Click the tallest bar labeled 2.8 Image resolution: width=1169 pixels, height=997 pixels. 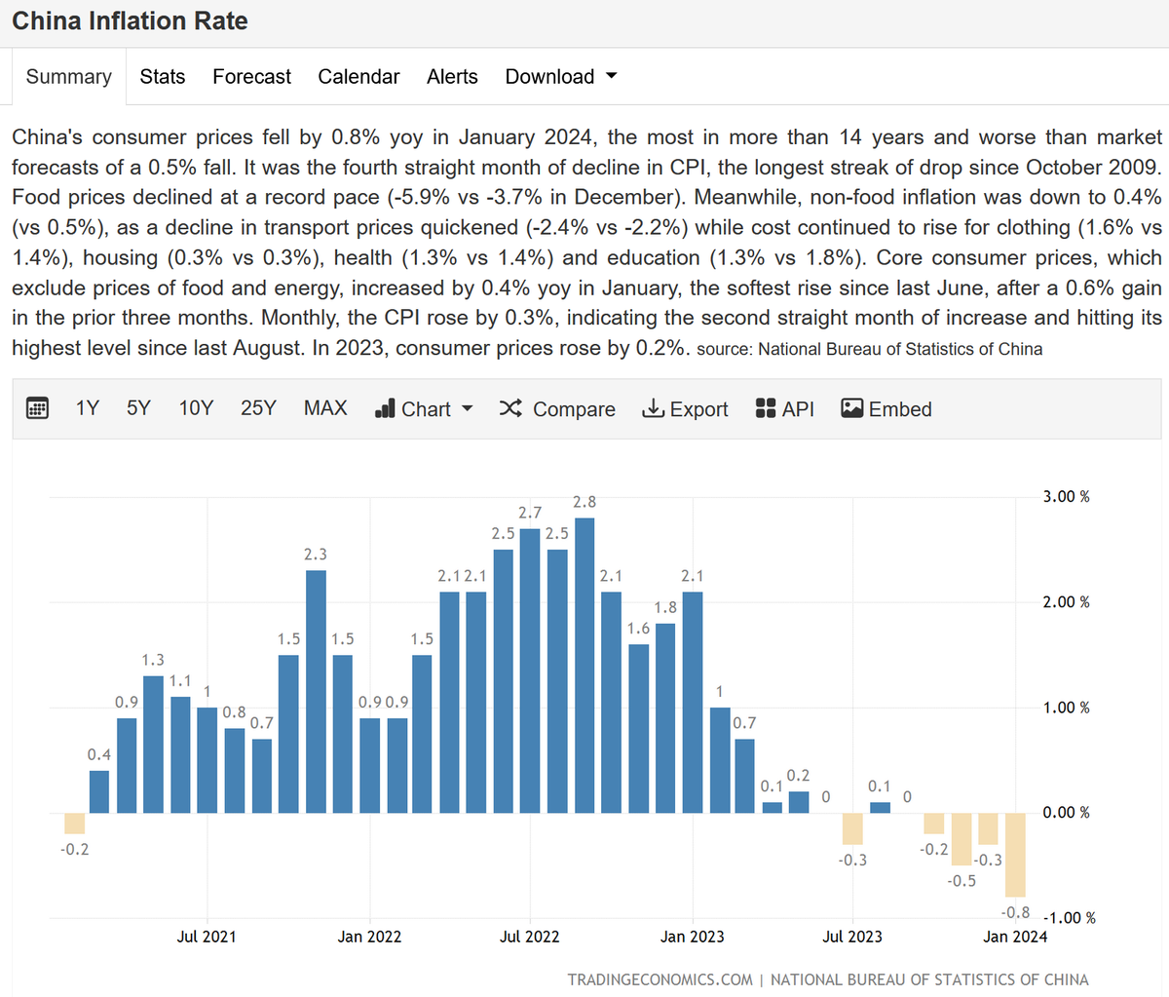(x=584, y=666)
